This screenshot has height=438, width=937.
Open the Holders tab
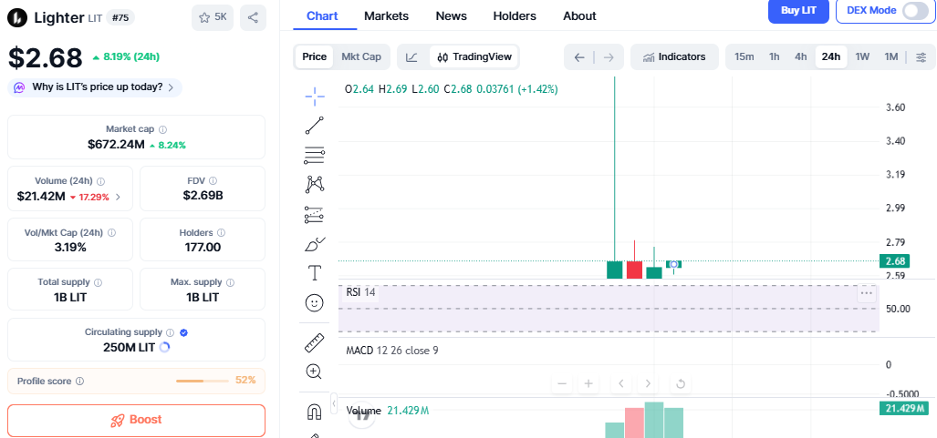tap(515, 15)
